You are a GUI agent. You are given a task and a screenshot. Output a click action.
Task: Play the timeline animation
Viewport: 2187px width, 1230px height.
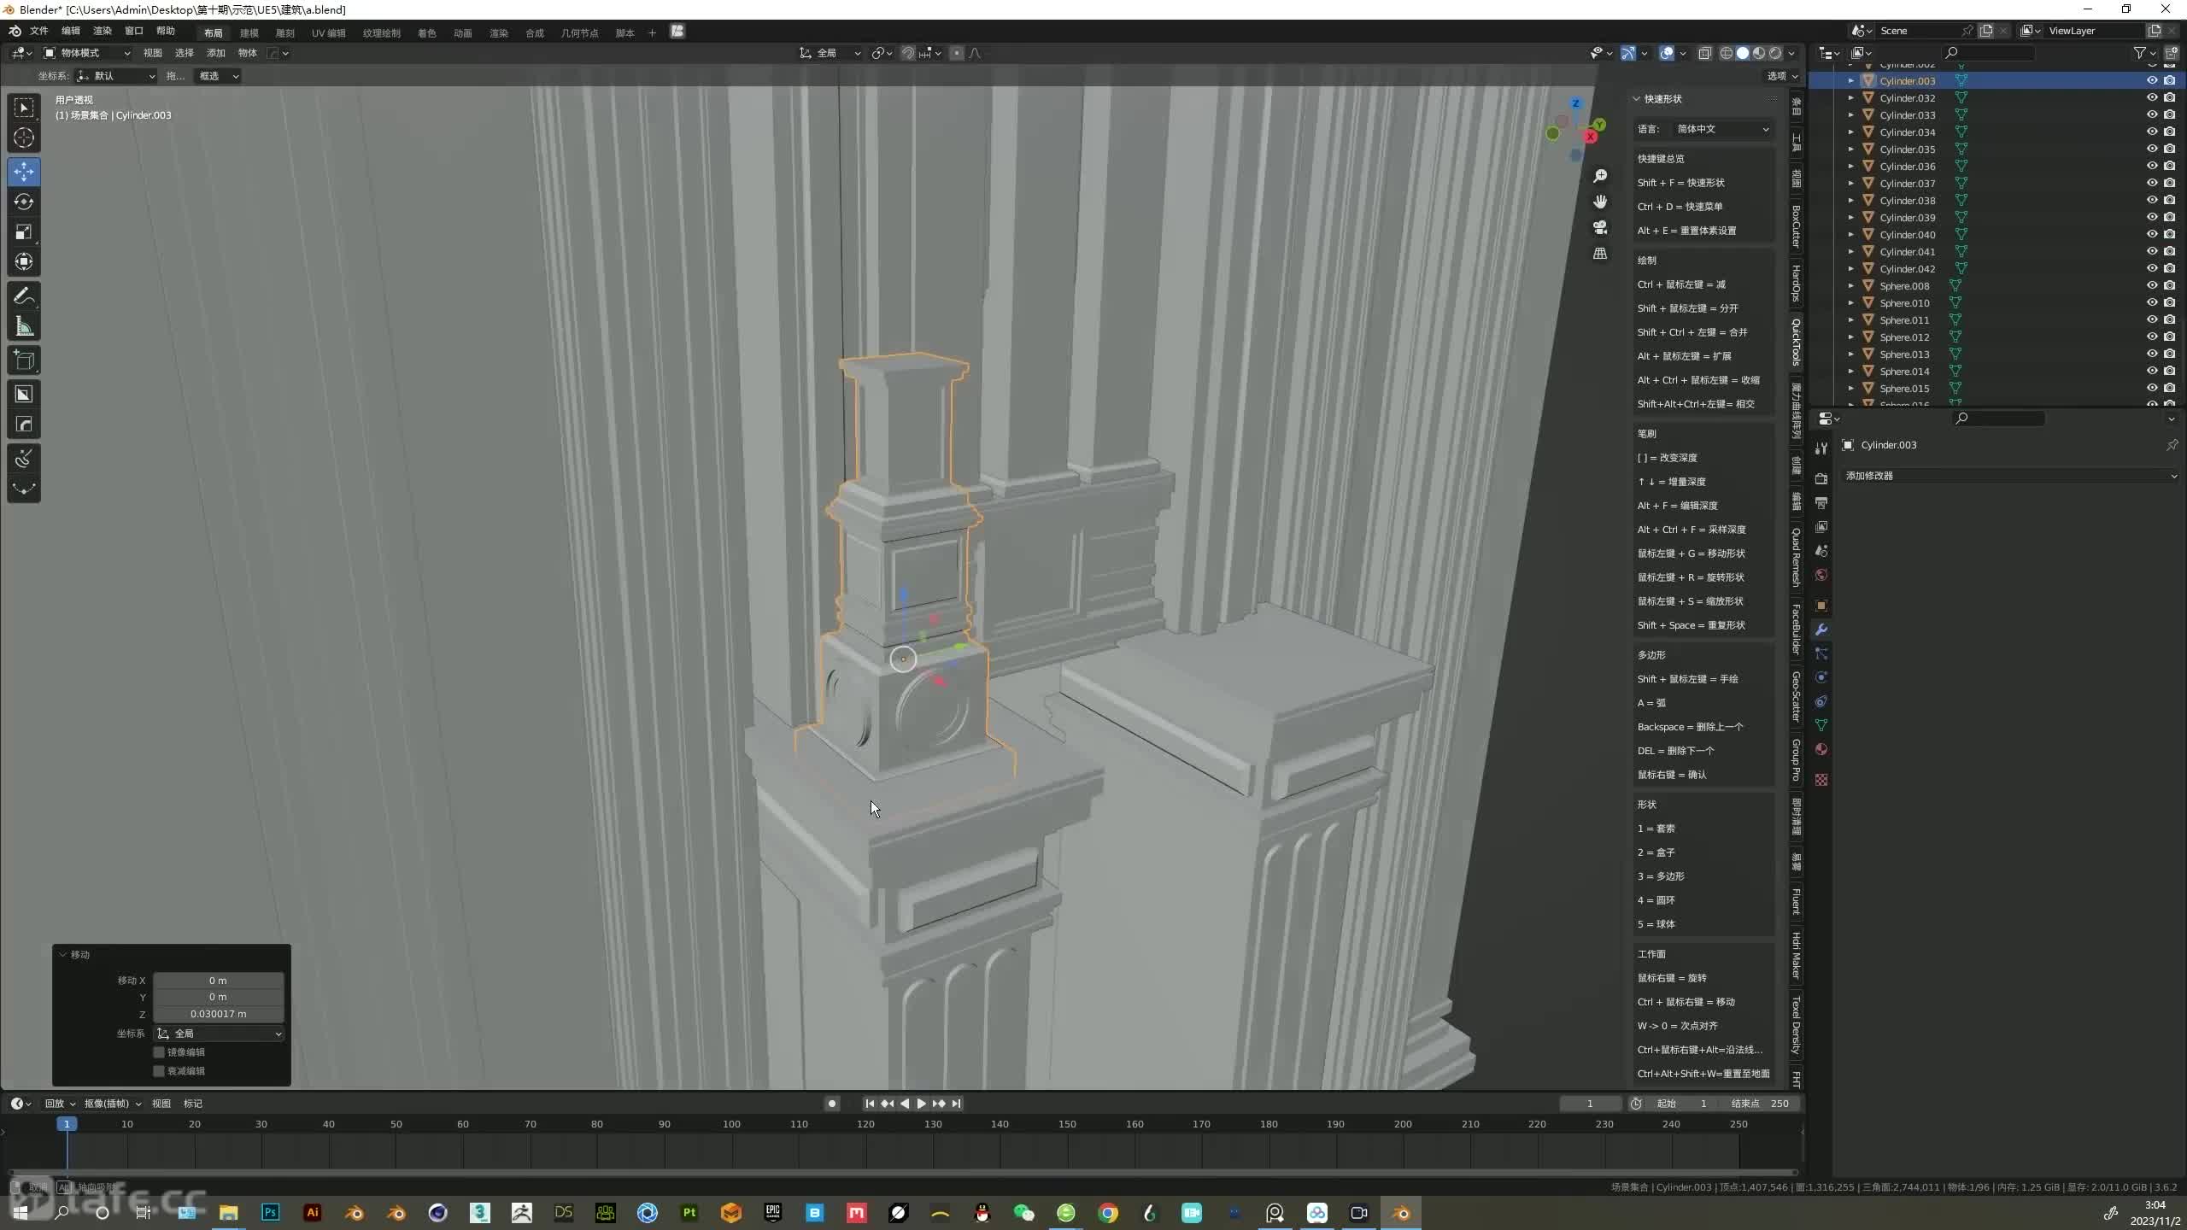[921, 1104]
